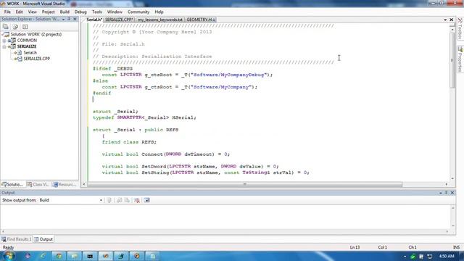Click the editor vertical scrollbar thumb
This screenshot has height=261, width=464.
[x=452, y=60]
